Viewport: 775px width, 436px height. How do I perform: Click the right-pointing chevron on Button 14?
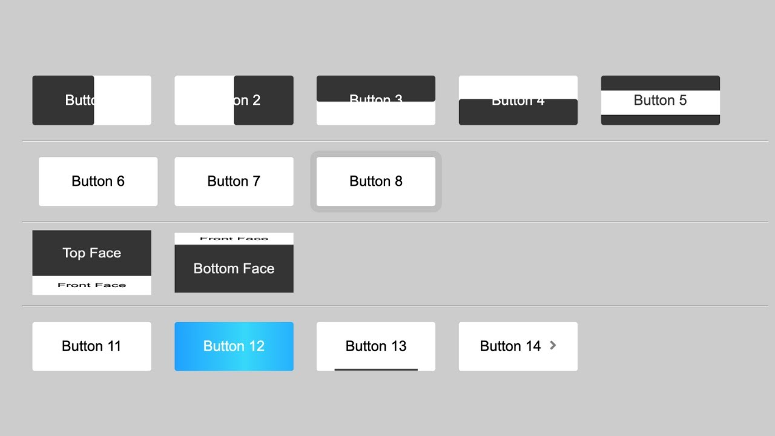(553, 345)
